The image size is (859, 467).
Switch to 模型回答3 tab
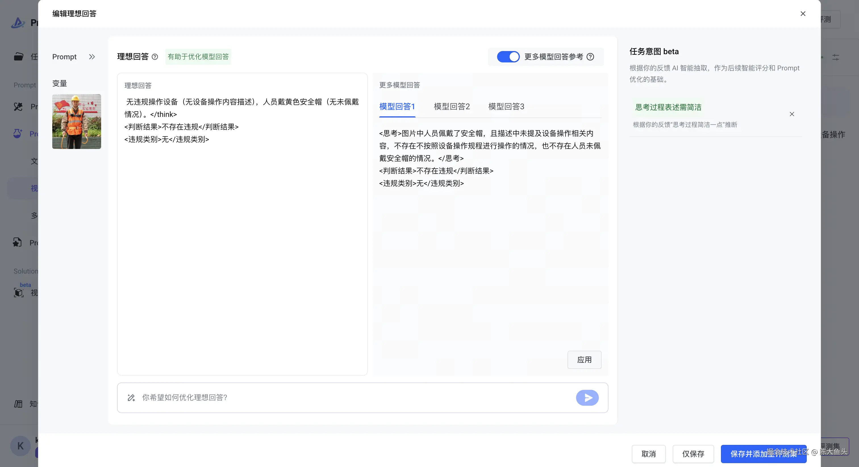click(x=506, y=107)
